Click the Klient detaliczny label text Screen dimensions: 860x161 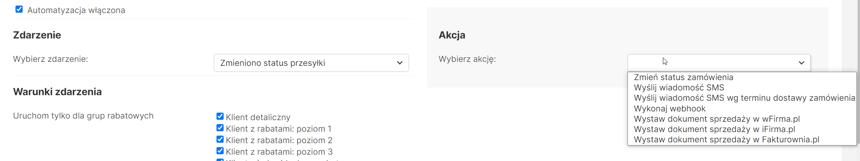258,117
